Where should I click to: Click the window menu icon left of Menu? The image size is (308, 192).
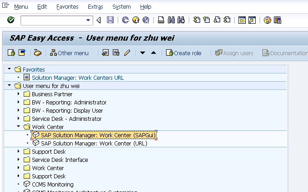(x=5, y=5)
